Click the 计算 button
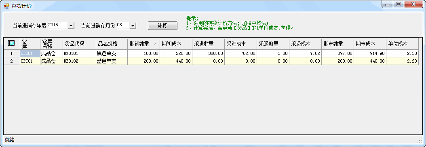The image size is (426, 147). click(162, 25)
